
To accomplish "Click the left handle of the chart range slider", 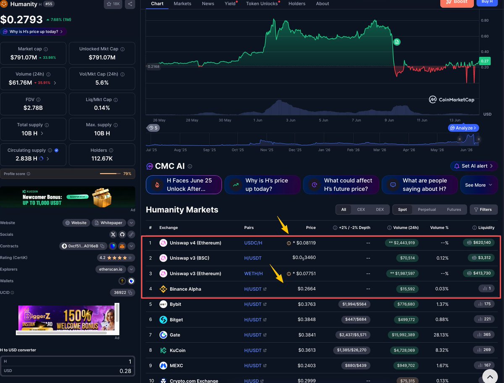I will [x=459, y=139].
